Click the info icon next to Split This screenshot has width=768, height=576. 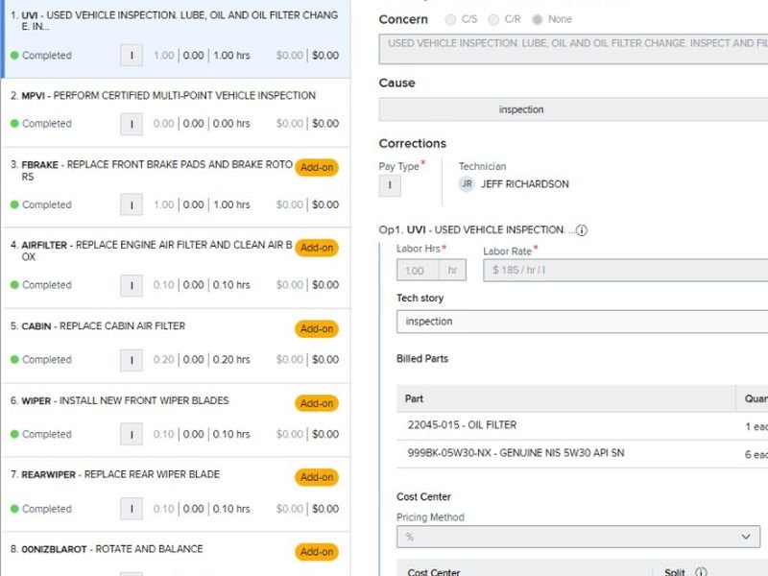(x=702, y=572)
